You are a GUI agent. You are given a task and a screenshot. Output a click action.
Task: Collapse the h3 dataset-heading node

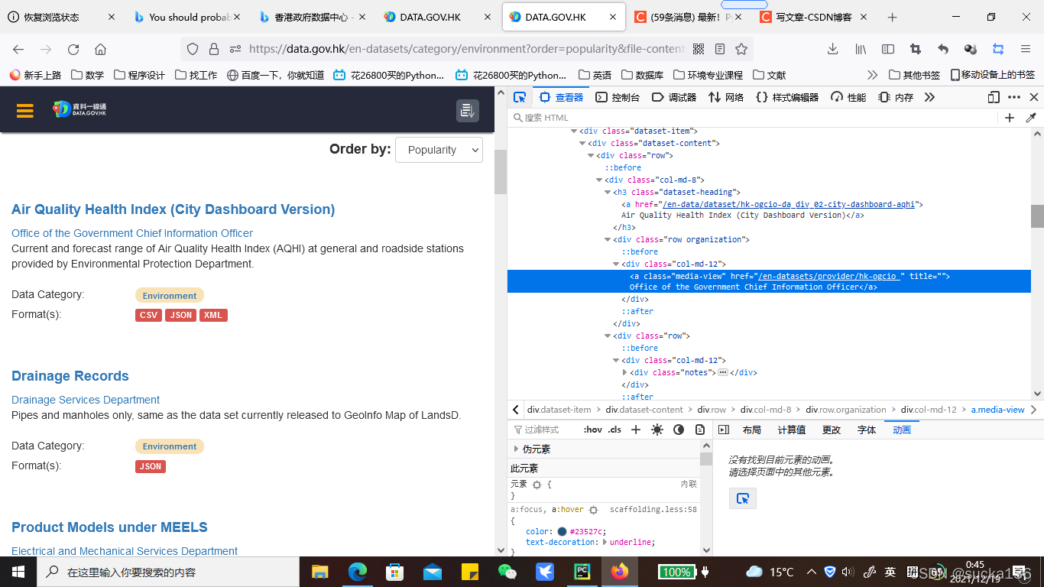click(608, 192)
